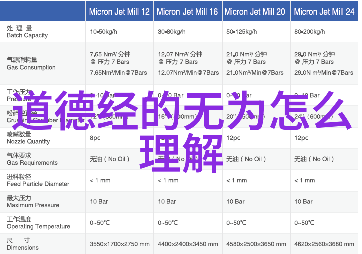The height and width of the screenshot is (254, 362).
Task: Select the 29.0N m³/Min@7Bars gas consumption value
Action: 324,73
